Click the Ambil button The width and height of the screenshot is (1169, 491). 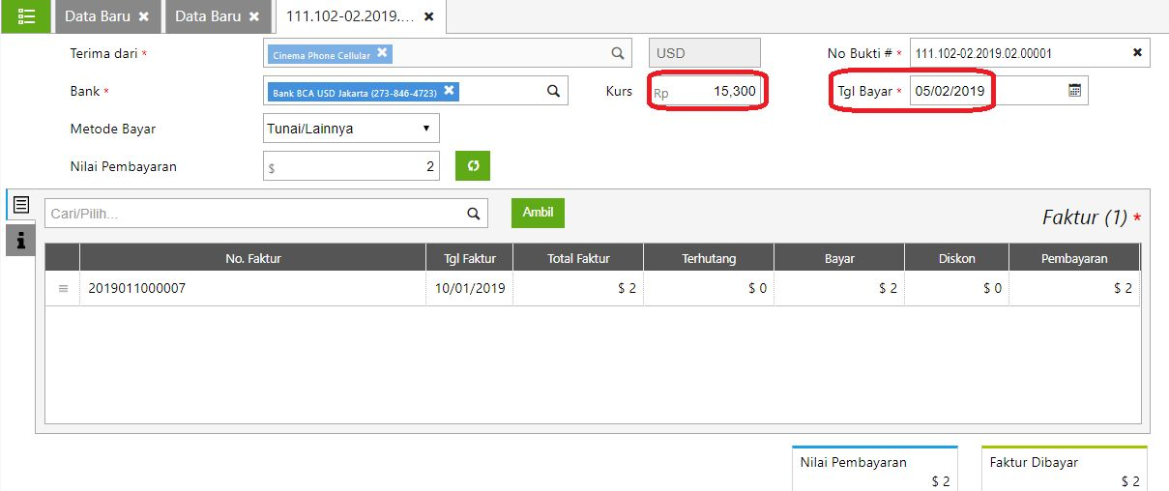538,213
